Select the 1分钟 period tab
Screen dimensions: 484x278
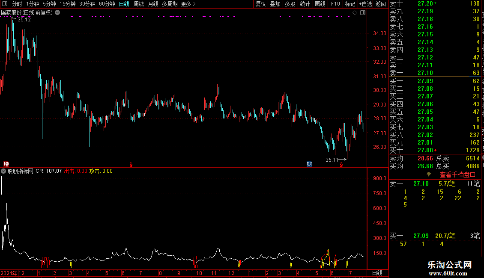point(33,4)
